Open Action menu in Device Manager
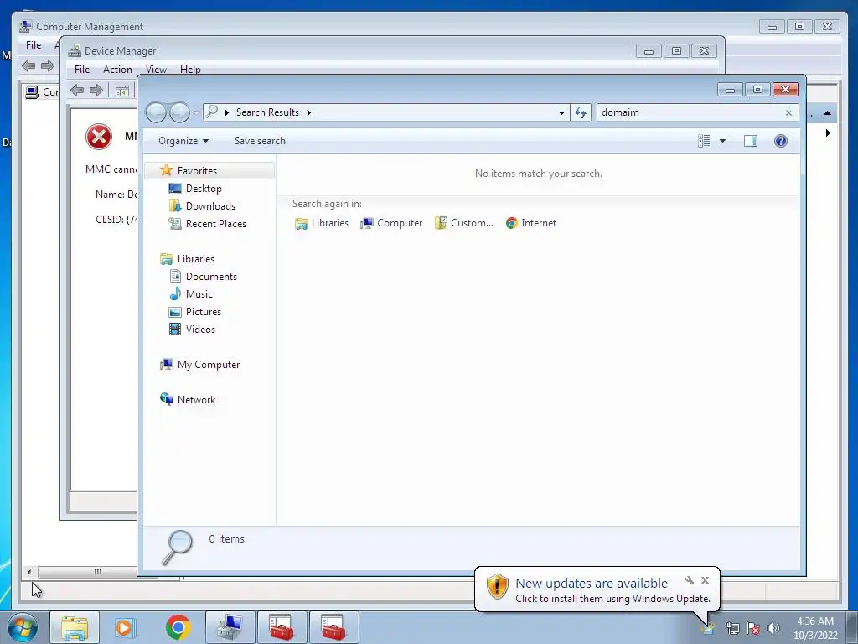Screen dimensions: 858x644 coord(117,70)
